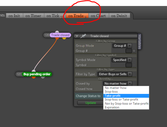Click the Filter by Group header

click(105, 41)
